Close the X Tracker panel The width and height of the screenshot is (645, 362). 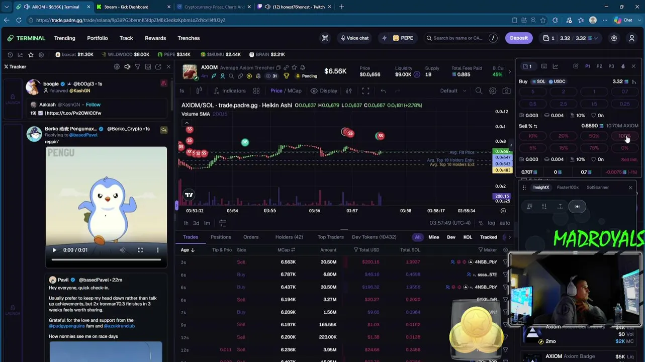[x=168, y=66]
